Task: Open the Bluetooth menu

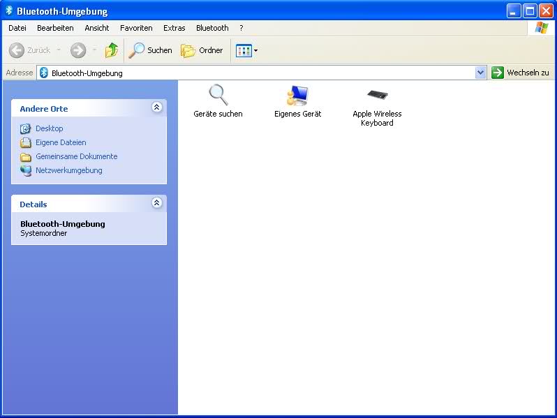Action: pyautogui.click(x=212, y=28)
